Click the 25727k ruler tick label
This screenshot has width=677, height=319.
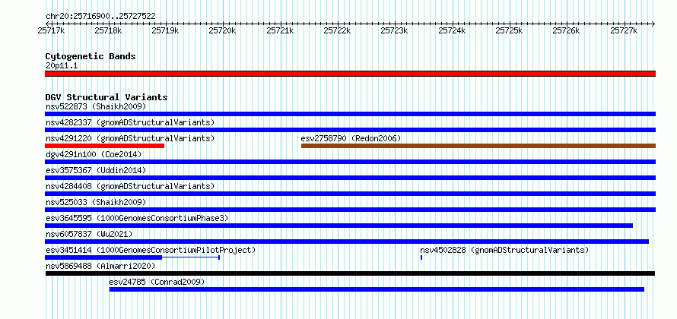(624, 30)
